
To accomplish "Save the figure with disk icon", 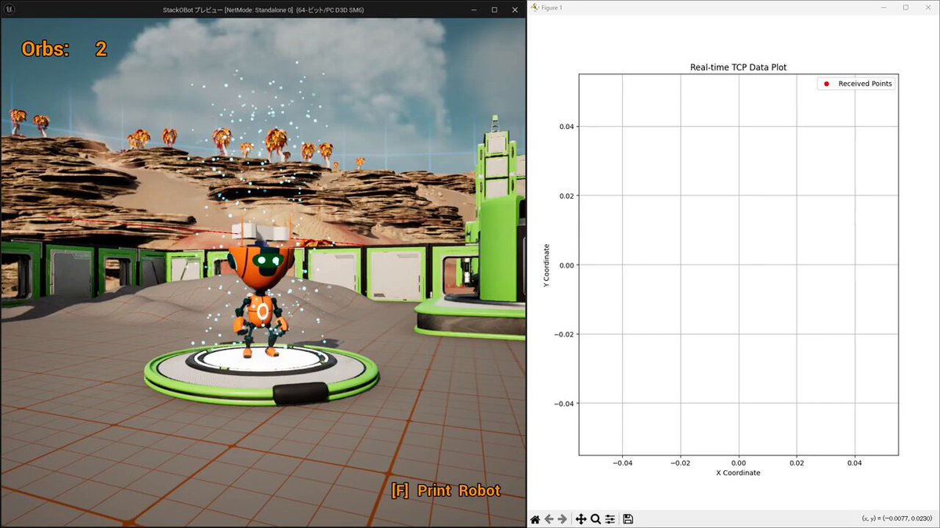I will coord(628,519).
